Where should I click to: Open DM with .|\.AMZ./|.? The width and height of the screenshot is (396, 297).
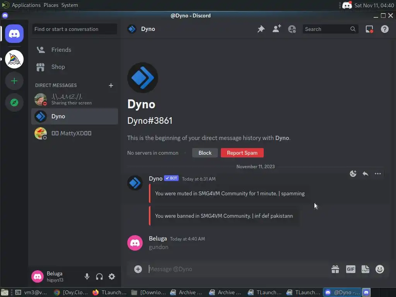tap(75, 99)
